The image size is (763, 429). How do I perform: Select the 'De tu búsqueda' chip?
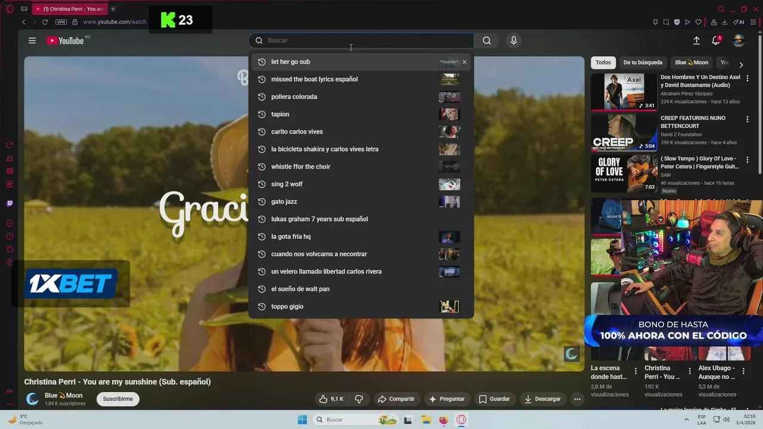[x=643, y=63]
